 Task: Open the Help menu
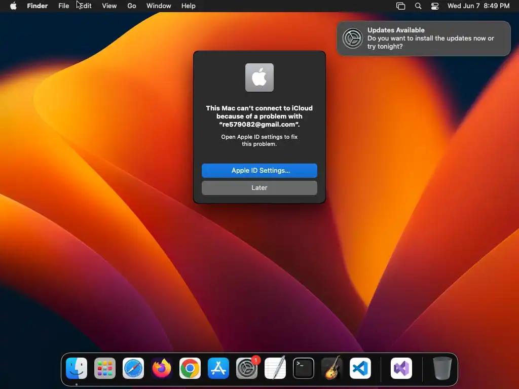[x=189, y=6]
